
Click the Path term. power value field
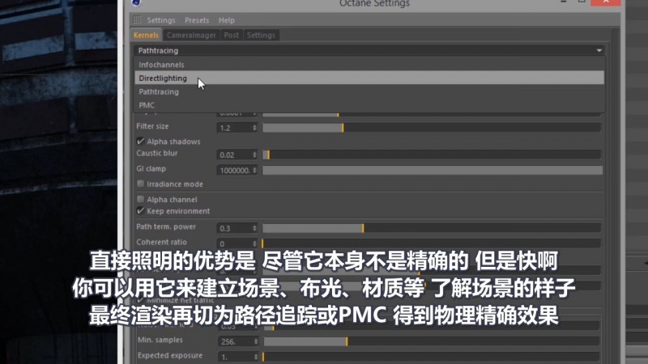(x=234, y=228)
